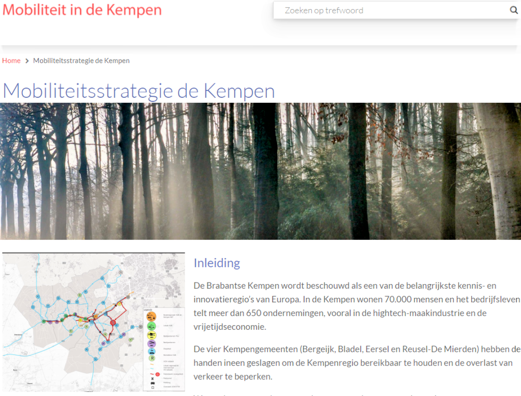Open the 'Mobiliteit in de Kempen' site title
521x396 pixels.
82,10
